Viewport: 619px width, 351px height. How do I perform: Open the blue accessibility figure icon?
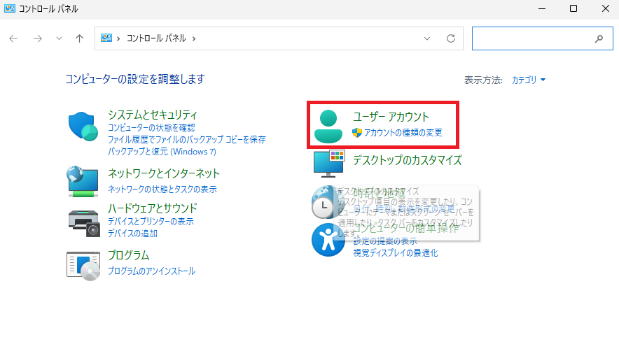tap(327, 240)
